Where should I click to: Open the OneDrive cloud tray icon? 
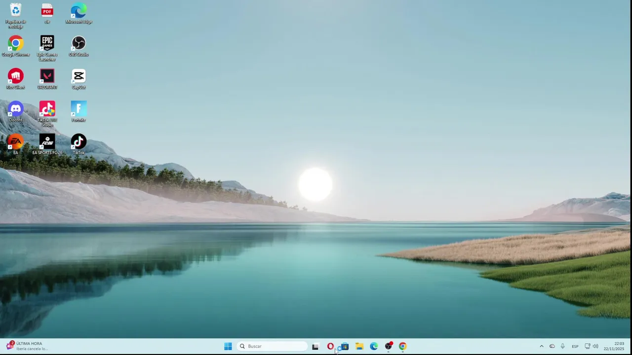552,346
